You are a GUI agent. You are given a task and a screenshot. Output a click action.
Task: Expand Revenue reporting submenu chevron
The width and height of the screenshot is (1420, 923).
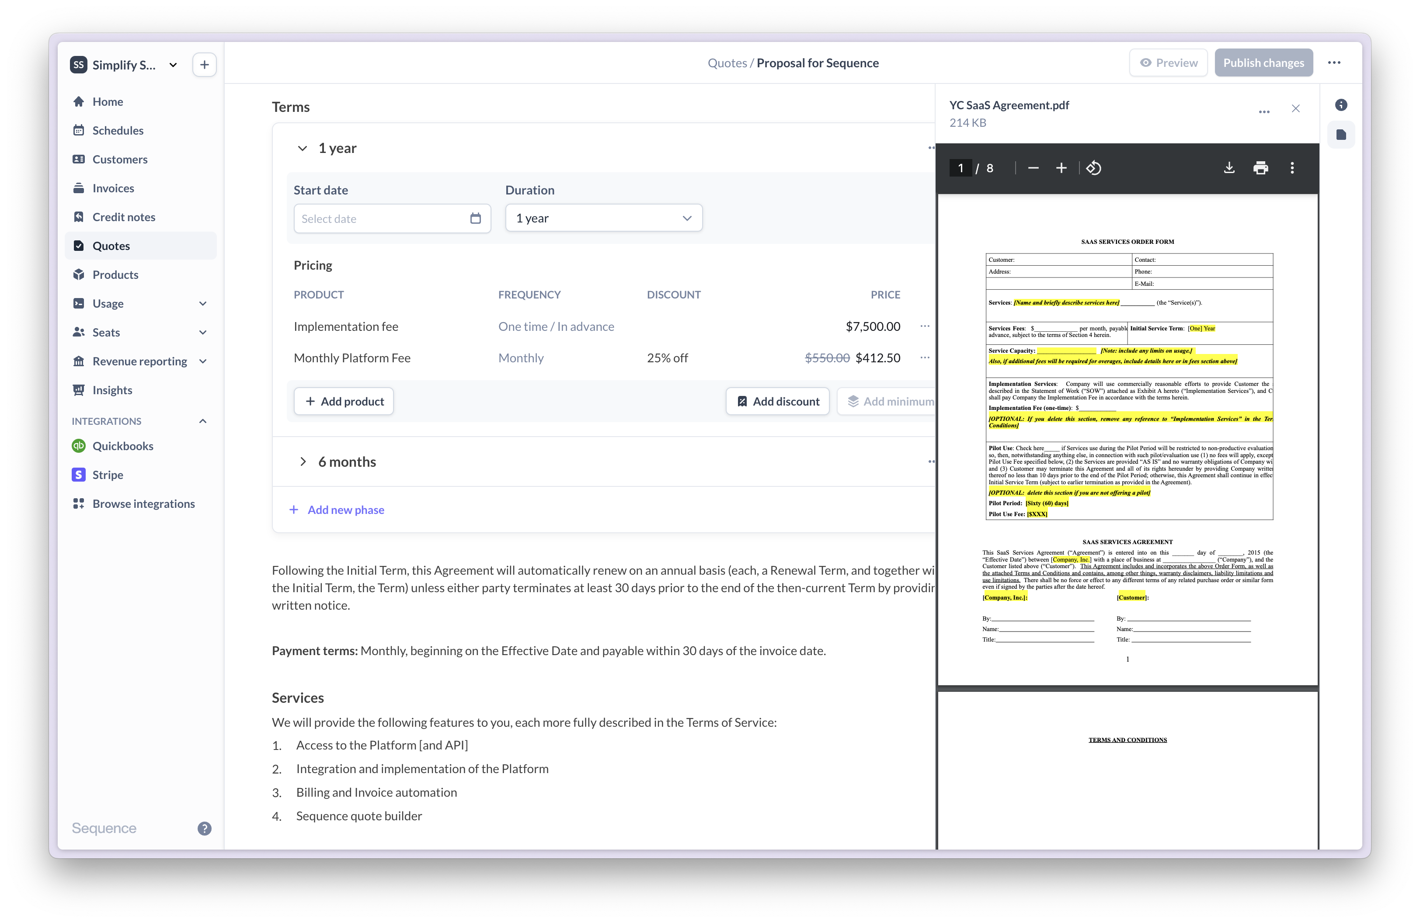pos(203,361)
